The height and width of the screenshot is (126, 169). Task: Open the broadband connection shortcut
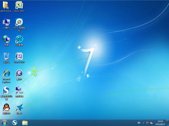(x=19, y=92)
